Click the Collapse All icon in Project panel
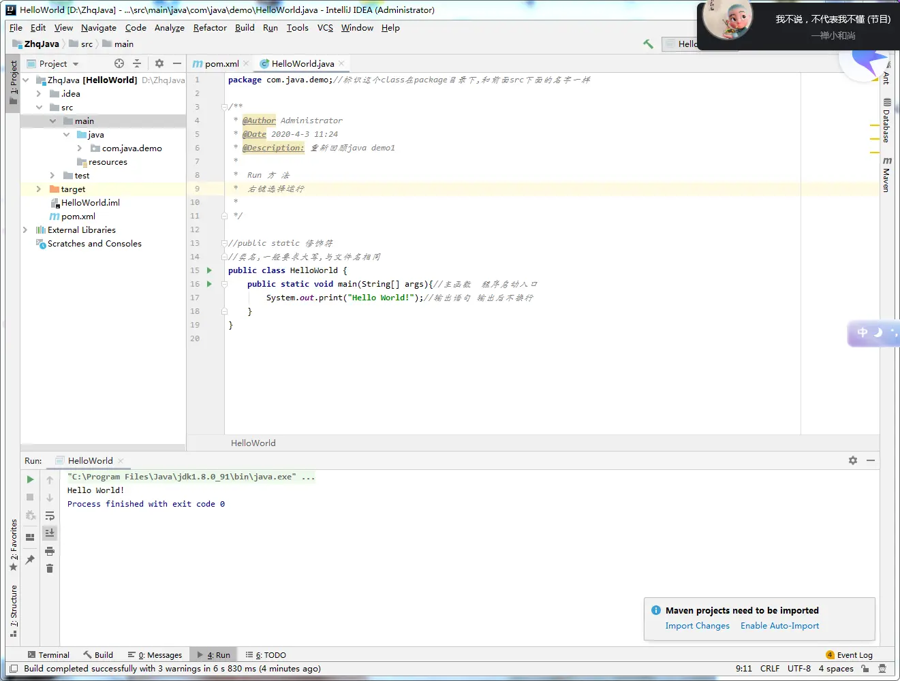Image resolution: width=900 pixels, height=681 pixels. [x=137, y=63]
